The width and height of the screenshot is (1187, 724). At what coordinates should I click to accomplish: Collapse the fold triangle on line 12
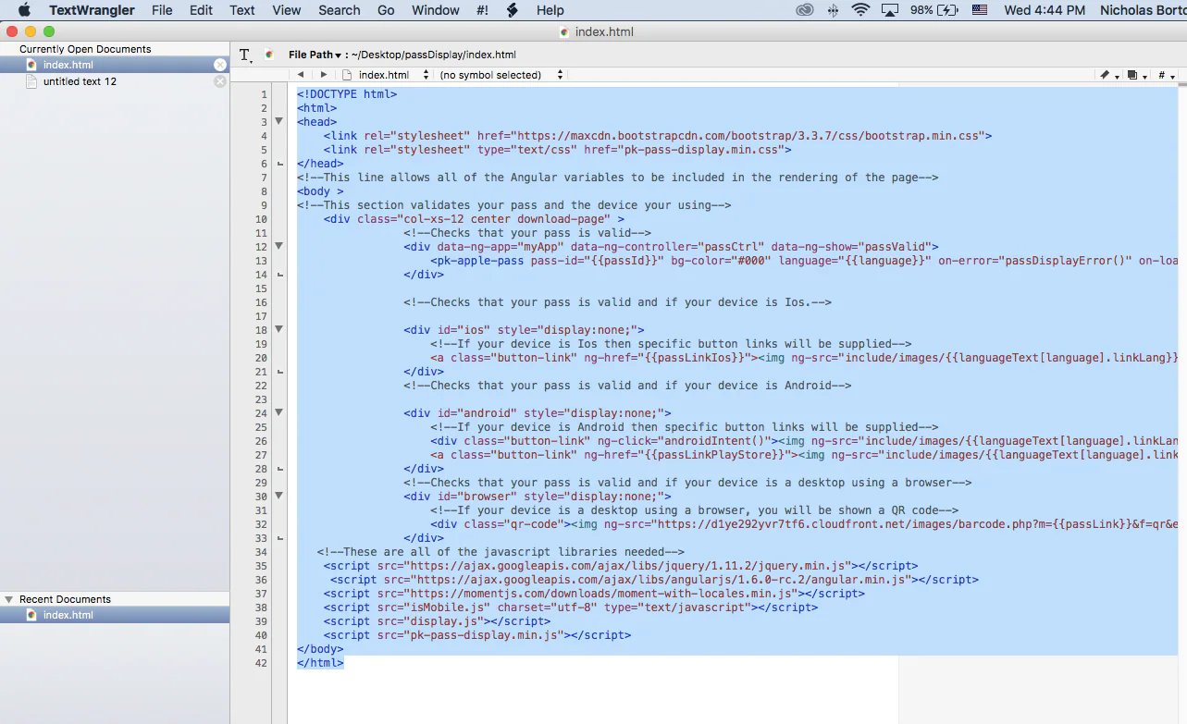tap(279, 246)
